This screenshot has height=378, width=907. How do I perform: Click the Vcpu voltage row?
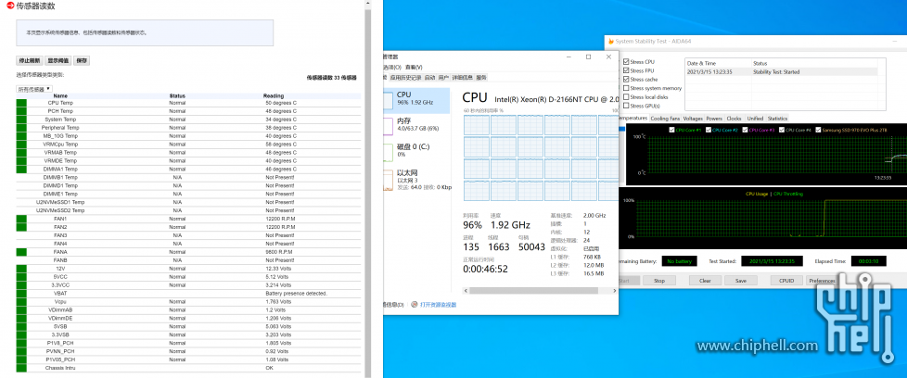tap(188, 302)
